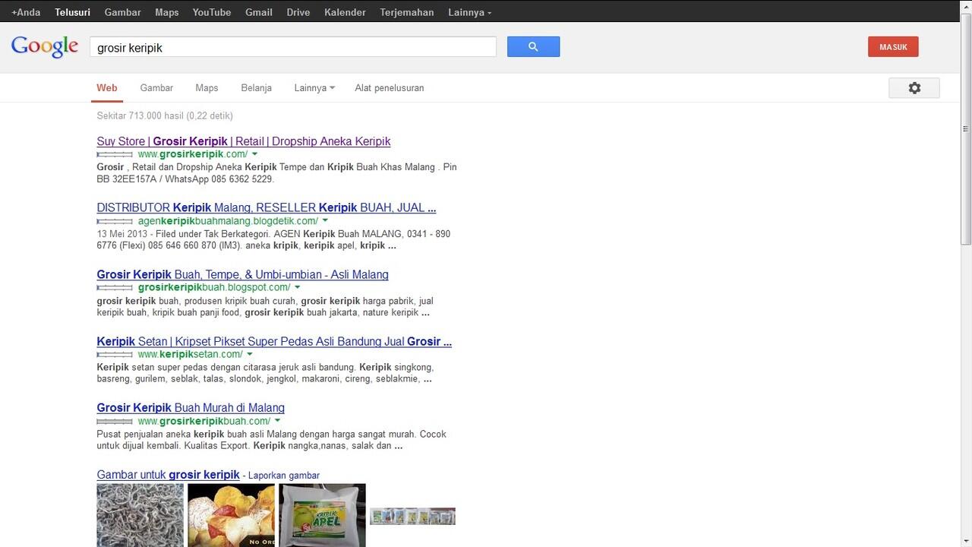
Task: Expand dropdown arrow next to grosirkeripikbuah.blogspot.com
Action: pyautogui.click(x=298, y=287)
